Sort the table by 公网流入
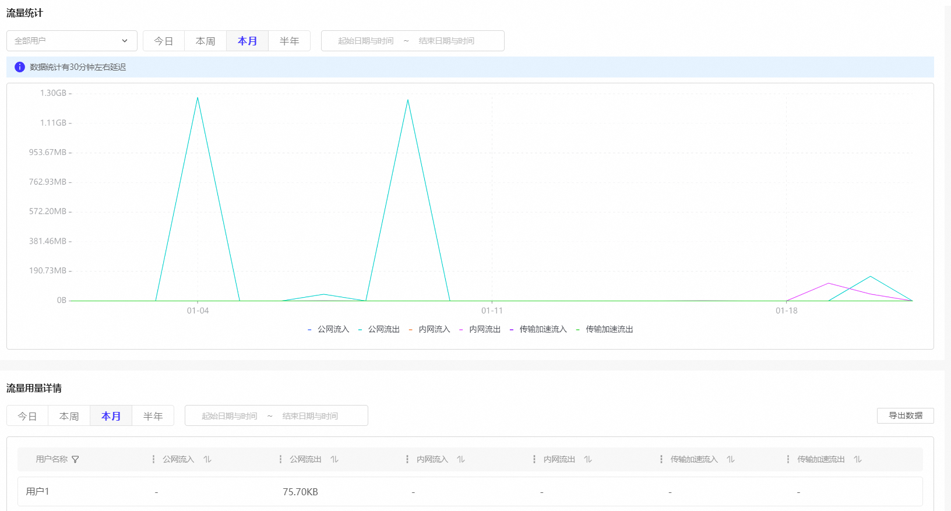 207,459
